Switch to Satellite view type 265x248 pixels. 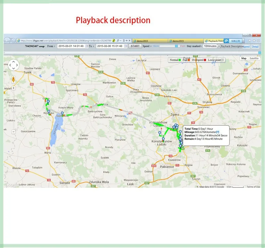[x=254, y=58]
